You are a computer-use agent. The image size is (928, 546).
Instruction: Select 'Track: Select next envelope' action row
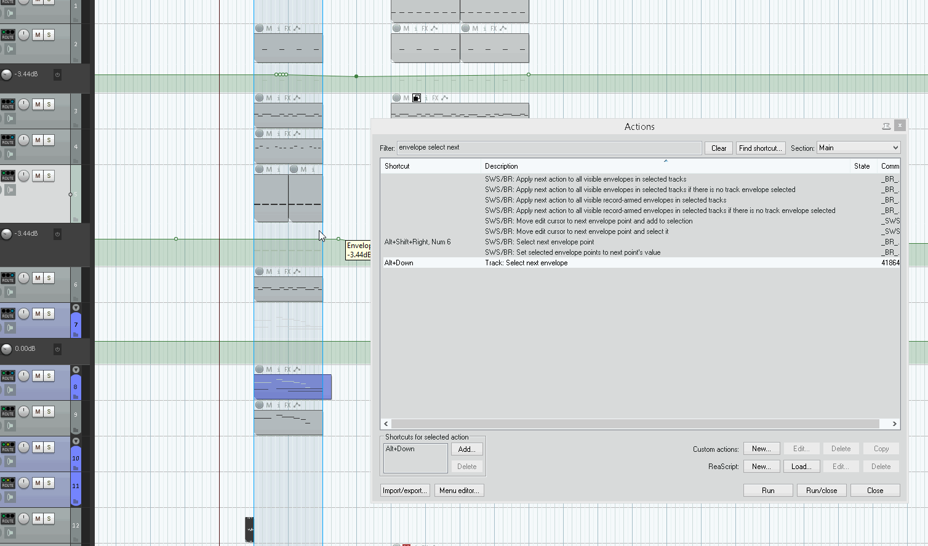640,263
